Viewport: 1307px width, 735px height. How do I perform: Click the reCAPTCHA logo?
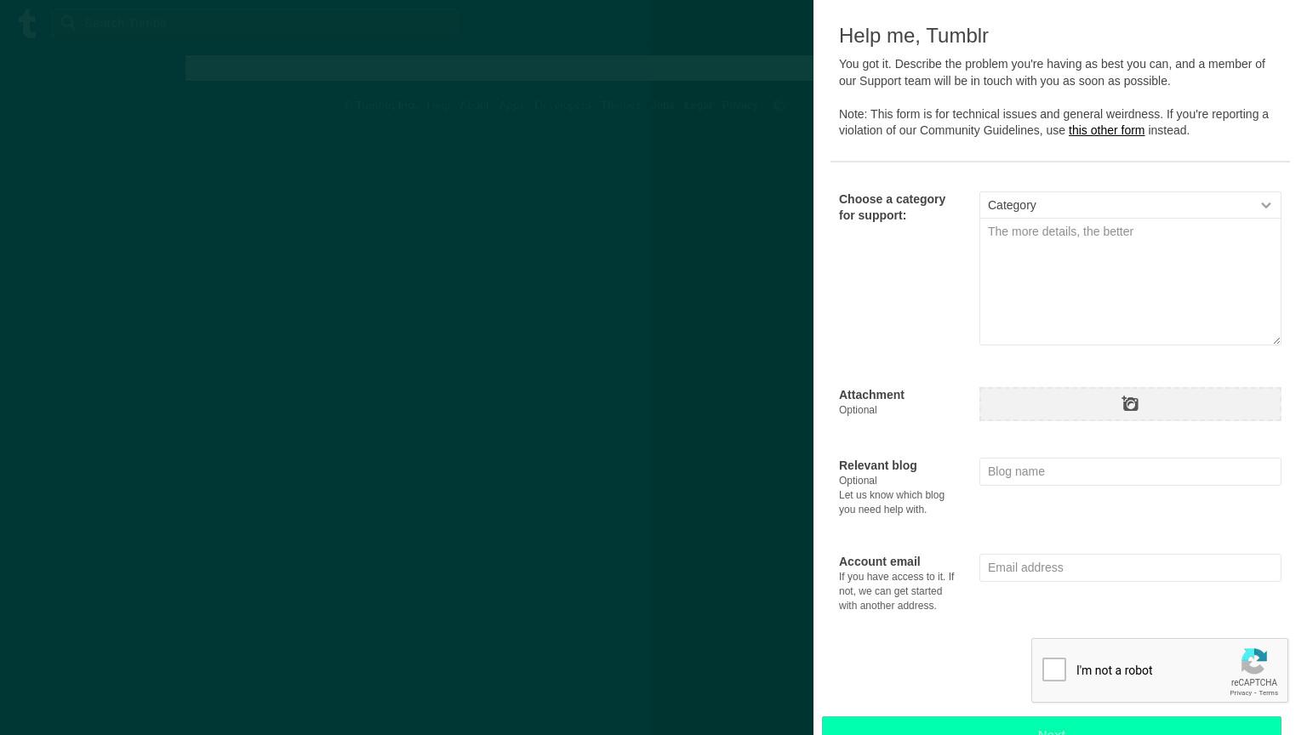click(1253, 661)
